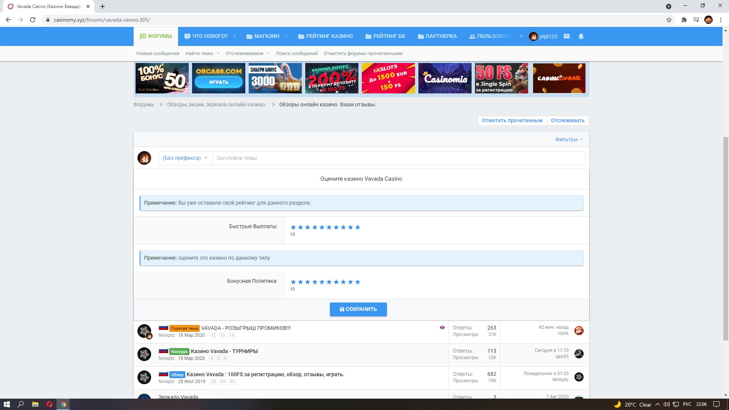Open a new browser tab
The image size is (729, 410).
tap(103, 6)
